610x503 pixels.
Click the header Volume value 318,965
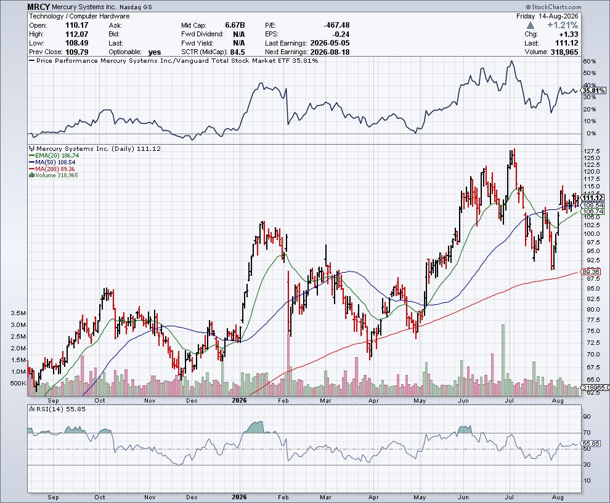tap(564, 52)
